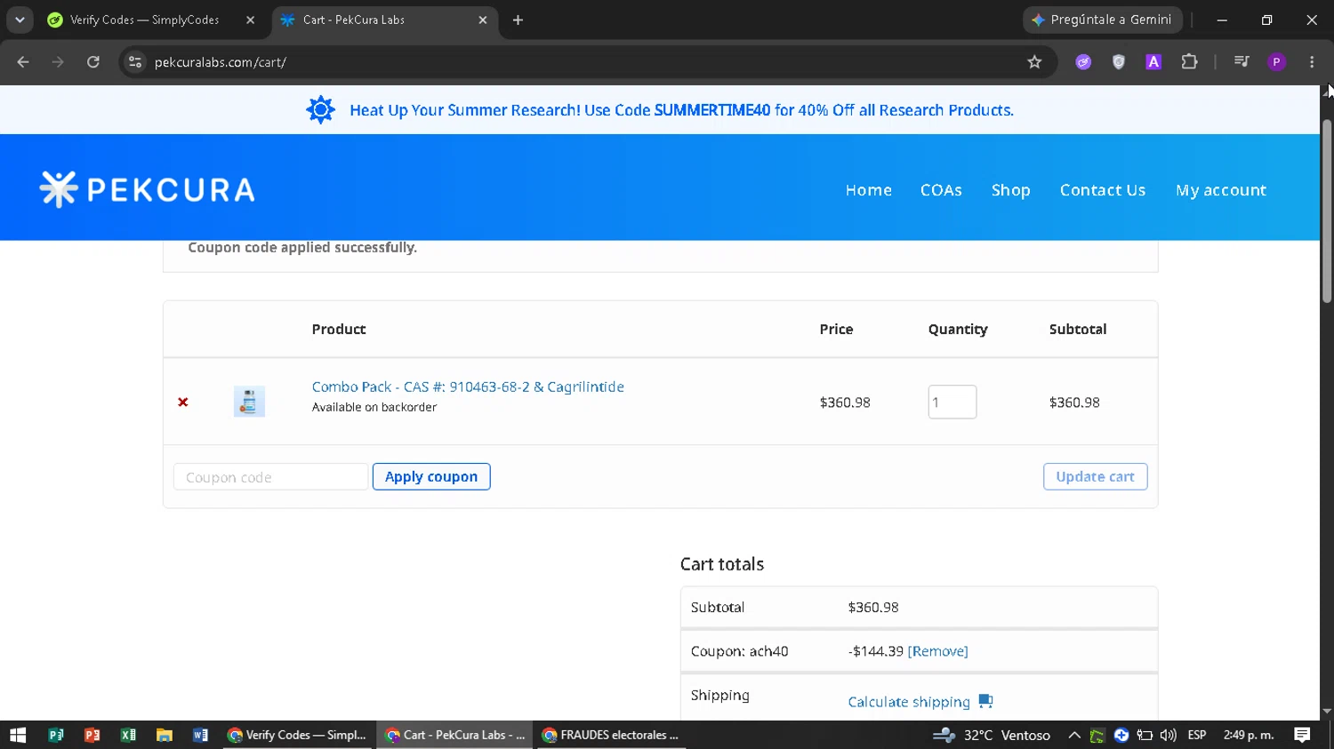Screen dimensions: 1334x749
Task: Click the page vertical scrollbar thumb
Action: (1327, 211)
